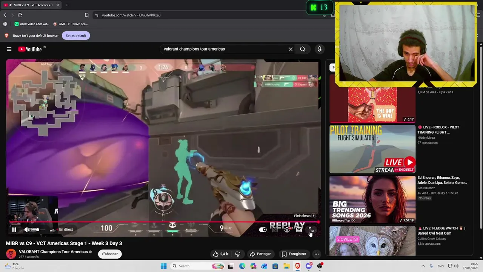This screenshot has width=483, height=272.
Task: Clear the YouTube search box text
Action: (x=291, y=49)
